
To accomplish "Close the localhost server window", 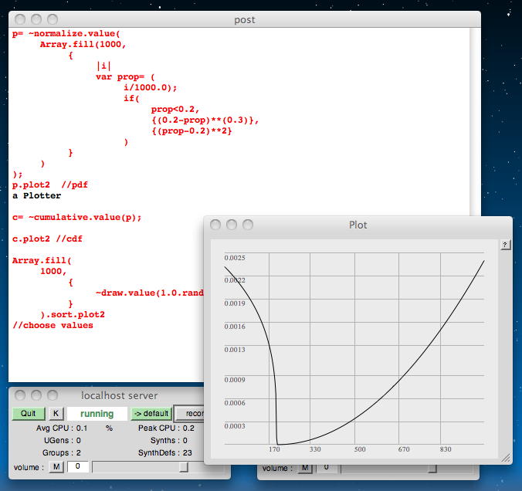I will coord(20,395).
